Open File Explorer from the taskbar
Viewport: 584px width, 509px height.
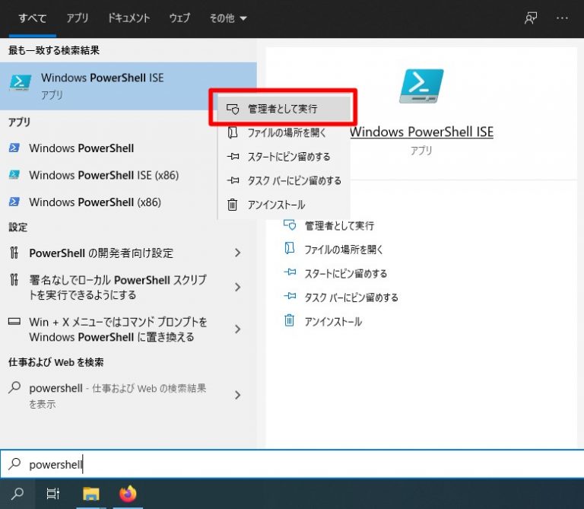pyautogui.click(x=91, y=494)
